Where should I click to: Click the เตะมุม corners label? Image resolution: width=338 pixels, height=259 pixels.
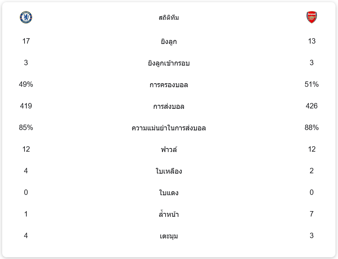[169, 236]
